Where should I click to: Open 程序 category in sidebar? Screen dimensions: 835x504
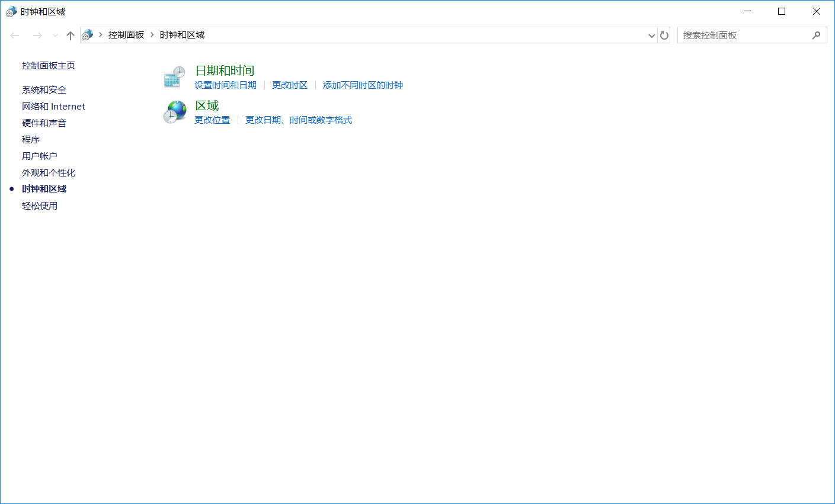31,140
